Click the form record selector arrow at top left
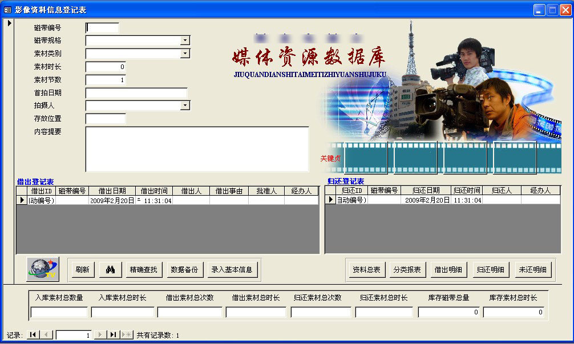The width and height of the screenshot is (574, 344). tap(9, 23)
